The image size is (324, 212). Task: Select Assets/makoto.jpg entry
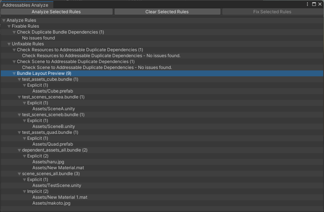click(162, 203)
